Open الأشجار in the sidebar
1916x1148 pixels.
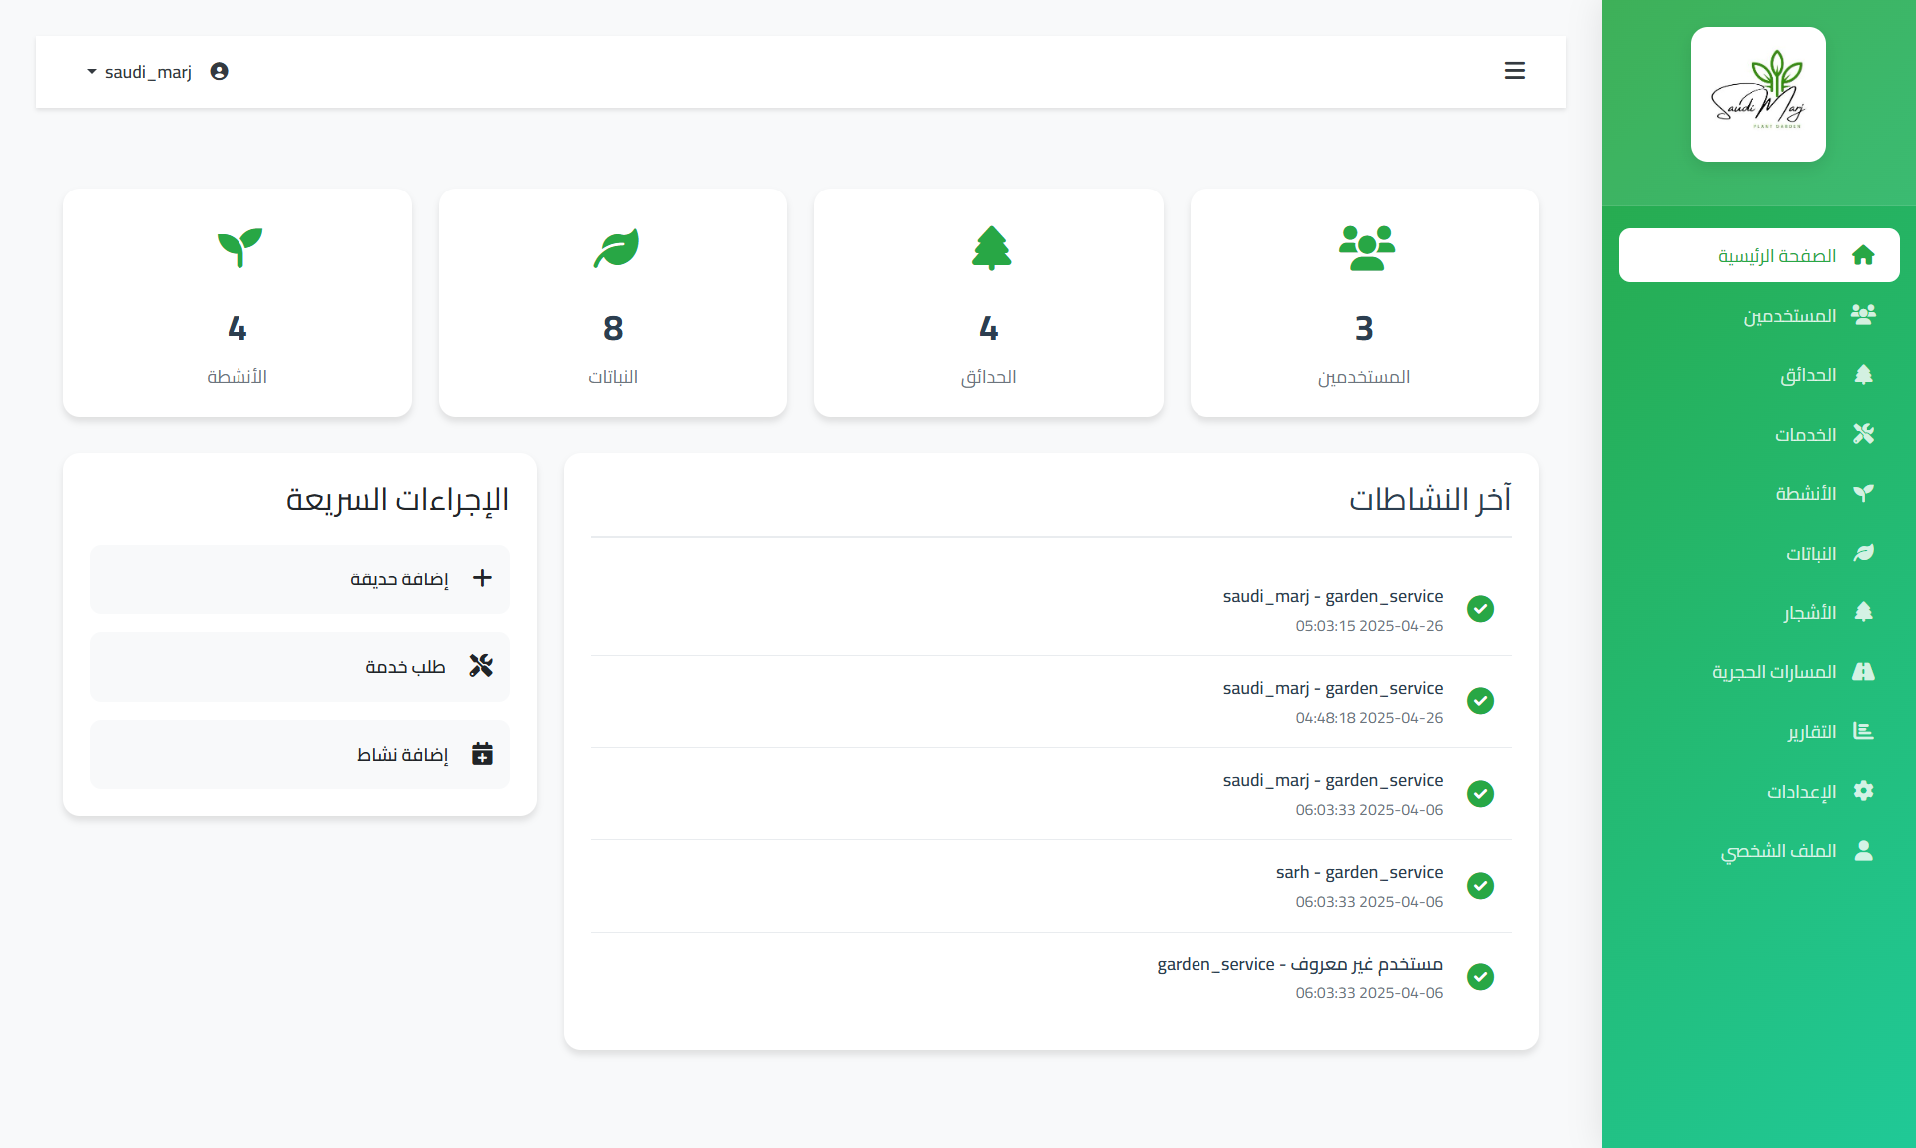pos(1758,612)
